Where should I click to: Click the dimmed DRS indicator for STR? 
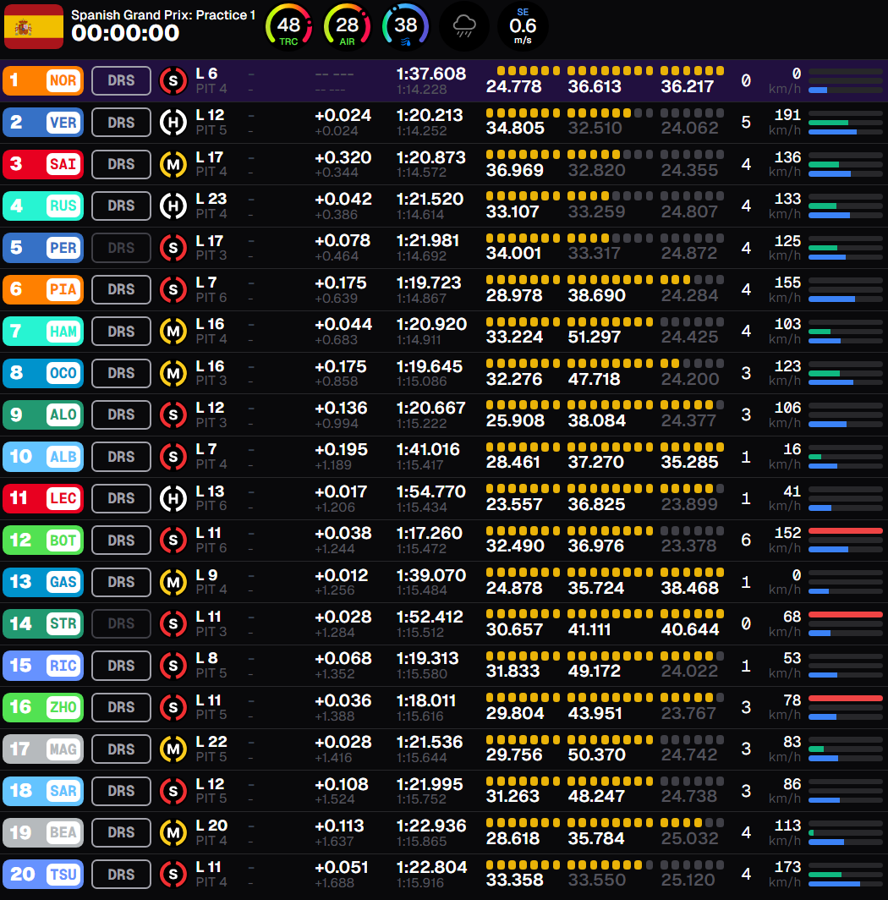coord(121,623)
